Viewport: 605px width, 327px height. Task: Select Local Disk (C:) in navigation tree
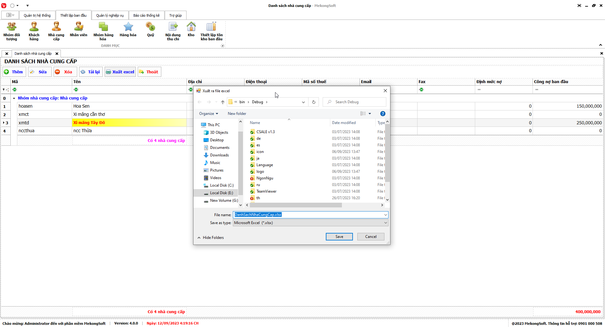coord(222,185)
